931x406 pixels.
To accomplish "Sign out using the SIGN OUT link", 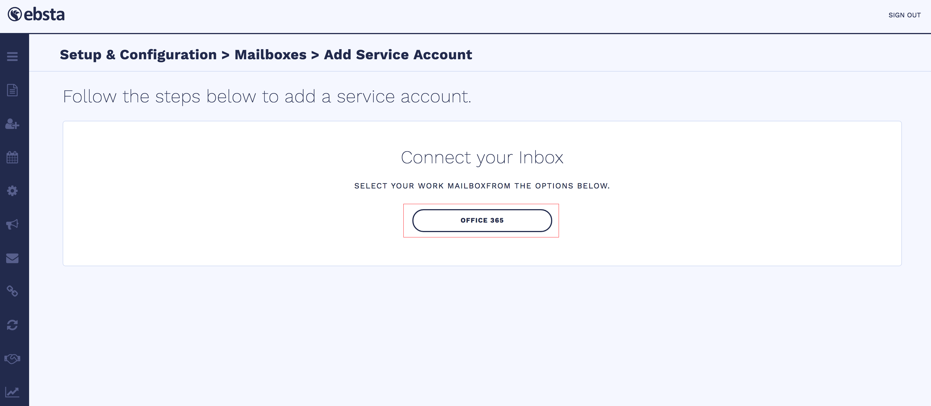I will [x=904, y=15].
